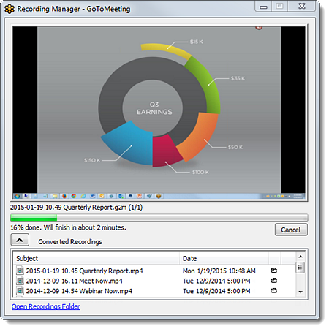Click the GoToMeeting flower icon in title bar
The image size is (329, 329).
tap(10, 10)
